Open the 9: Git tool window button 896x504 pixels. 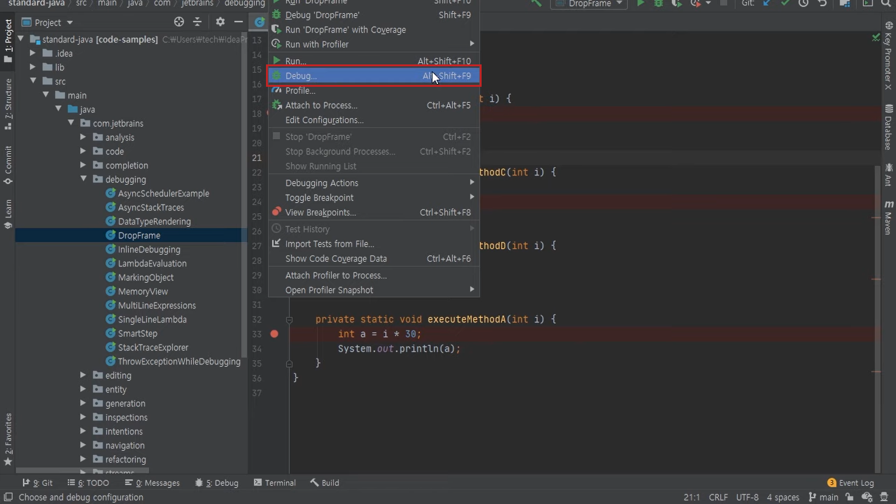pos(38,483)
